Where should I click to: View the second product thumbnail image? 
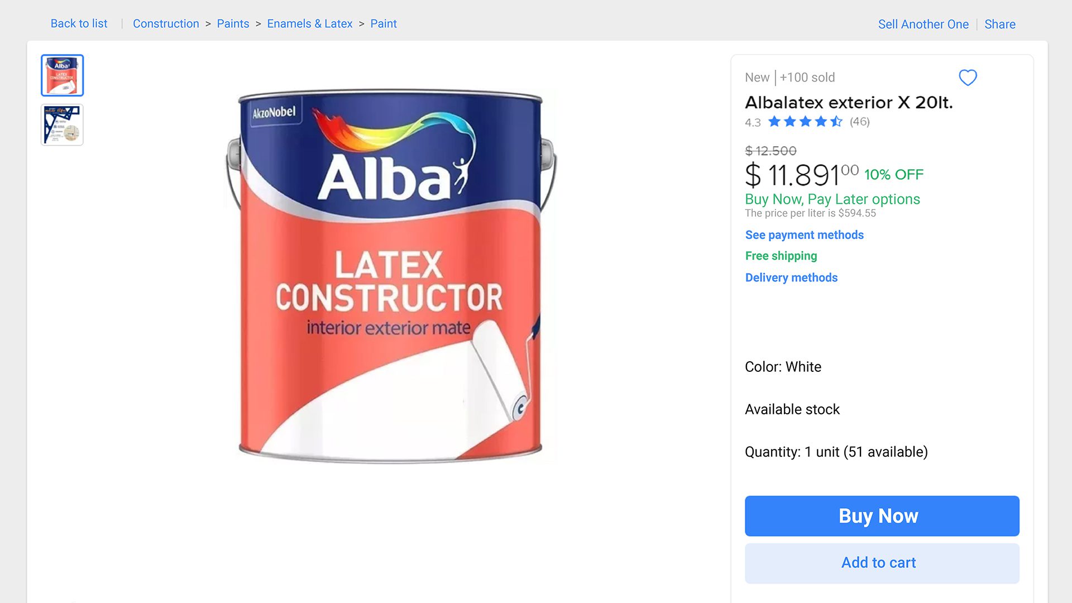[62, 125]
